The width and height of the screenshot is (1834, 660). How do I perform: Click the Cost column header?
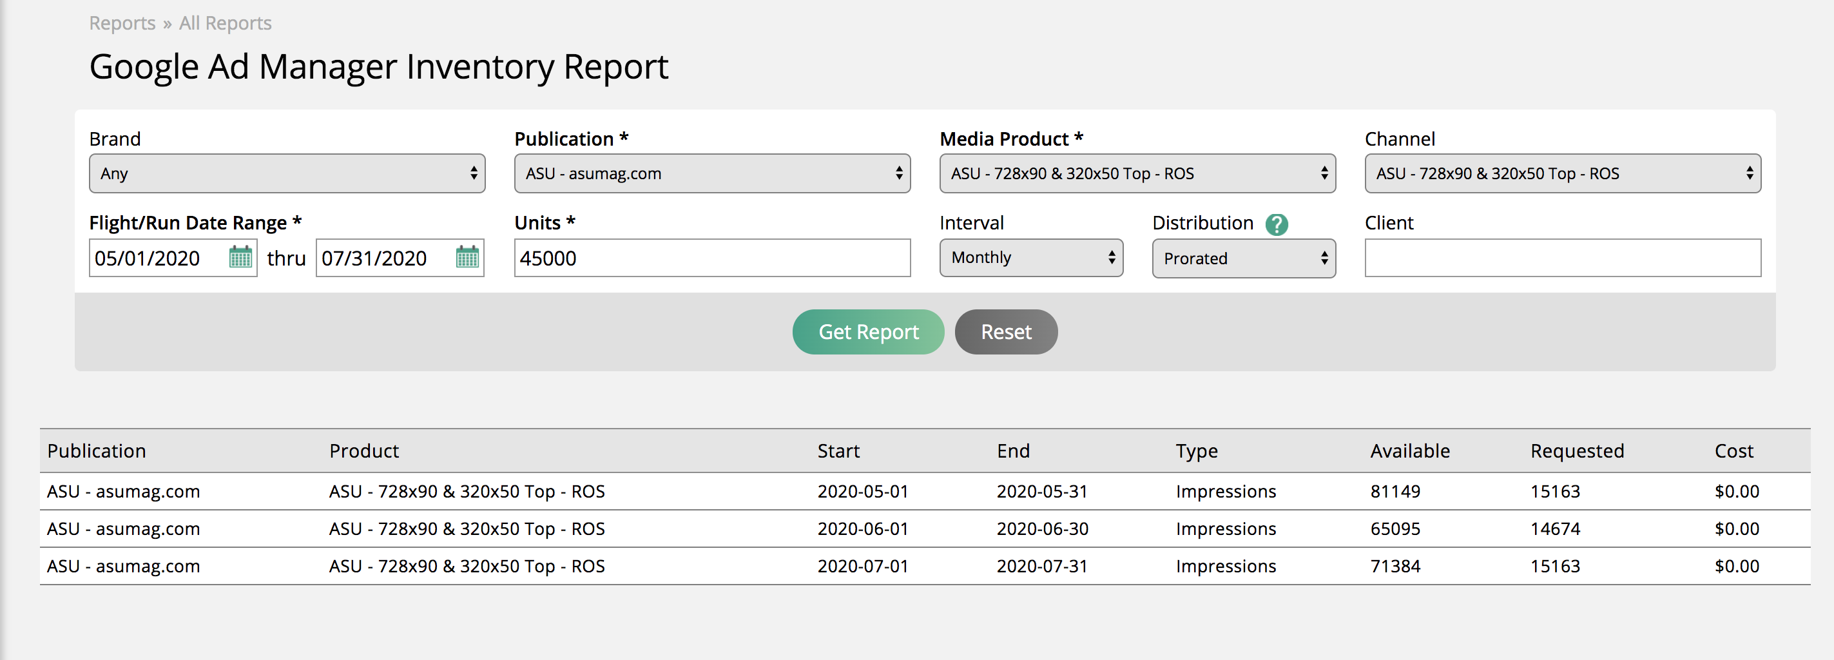[x=1733, y=451]
